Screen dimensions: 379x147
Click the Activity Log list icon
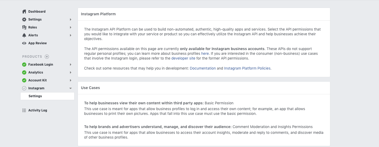(x=24, y=110)
